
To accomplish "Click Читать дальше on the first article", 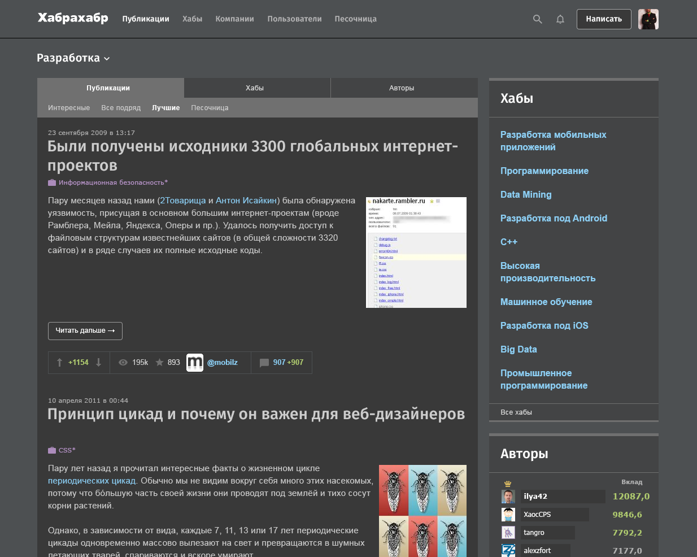I will [x=85, y=330].
